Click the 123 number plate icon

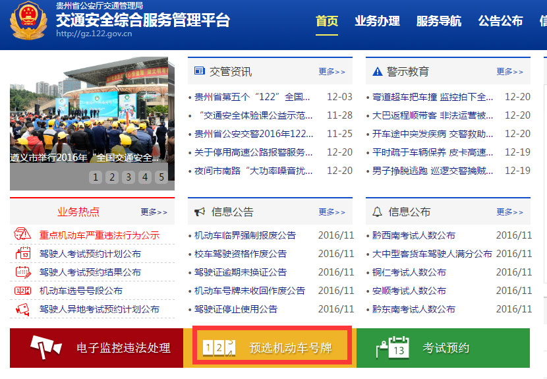click(219, 347)
